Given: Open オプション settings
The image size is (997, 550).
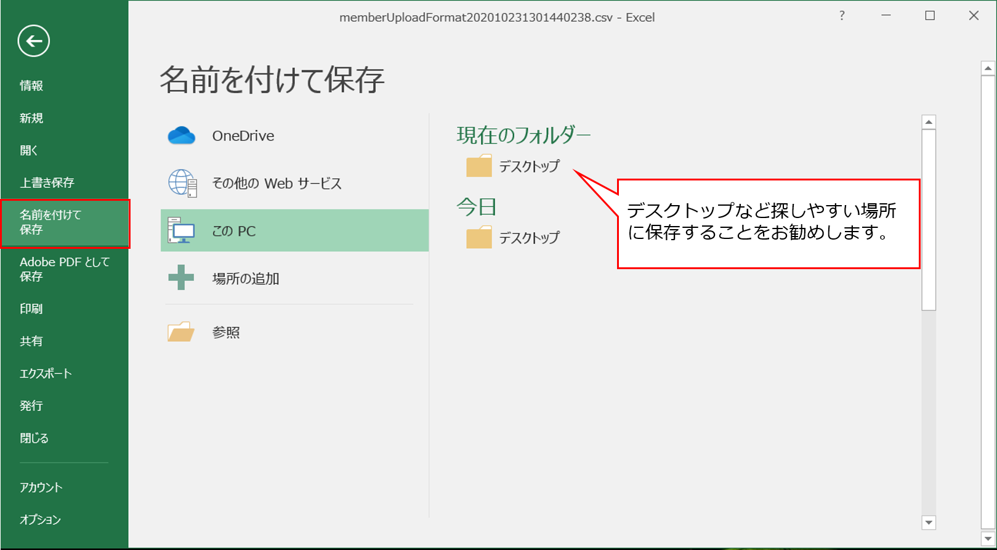Looking at the screenshot, I should [x=41, y=519].
